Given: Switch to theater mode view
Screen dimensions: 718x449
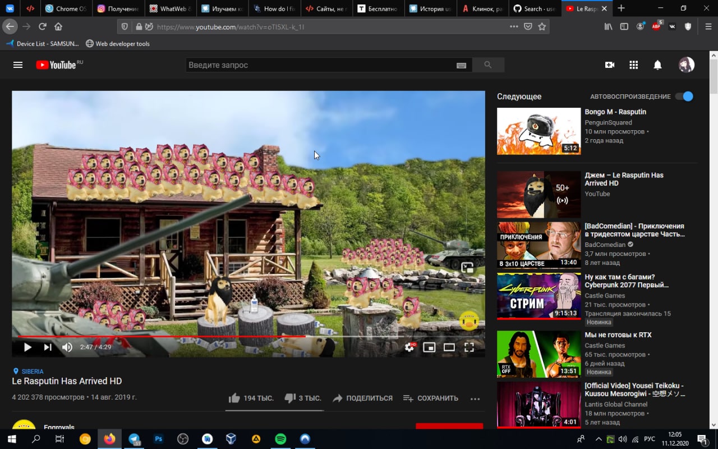Looking at the screenshot, I should click(449, 347).
